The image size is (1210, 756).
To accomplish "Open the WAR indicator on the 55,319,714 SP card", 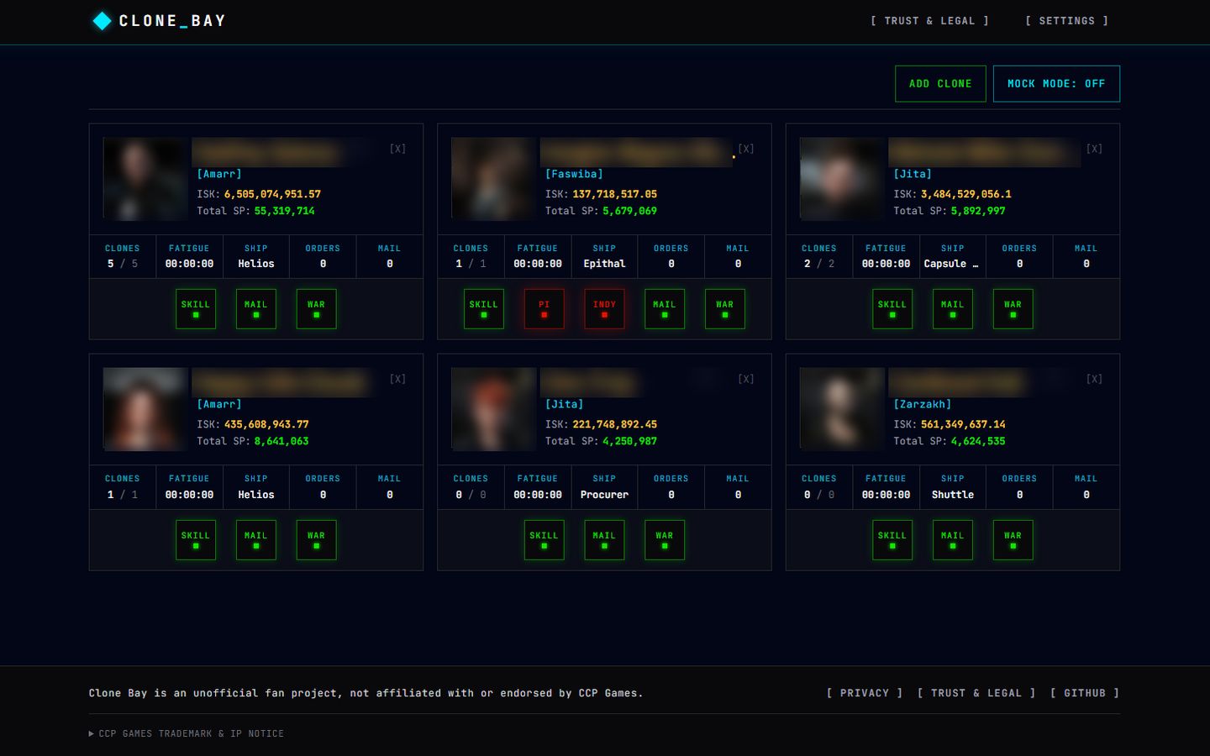I will 317,309.
